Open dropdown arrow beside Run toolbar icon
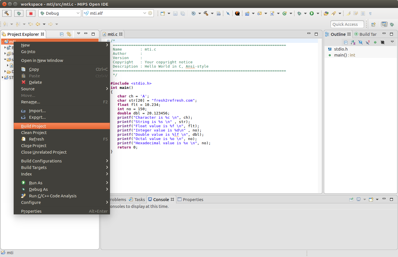The width and height of the screenshot is (398, 257). click(318, 13)
